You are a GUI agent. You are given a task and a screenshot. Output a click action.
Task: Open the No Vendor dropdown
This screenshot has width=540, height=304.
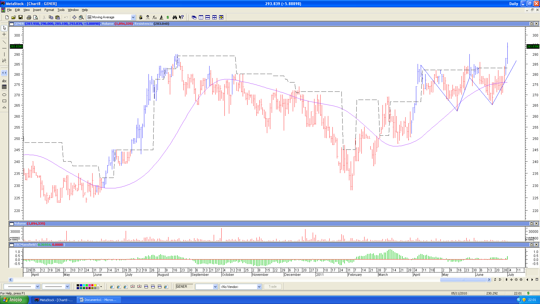259,287
